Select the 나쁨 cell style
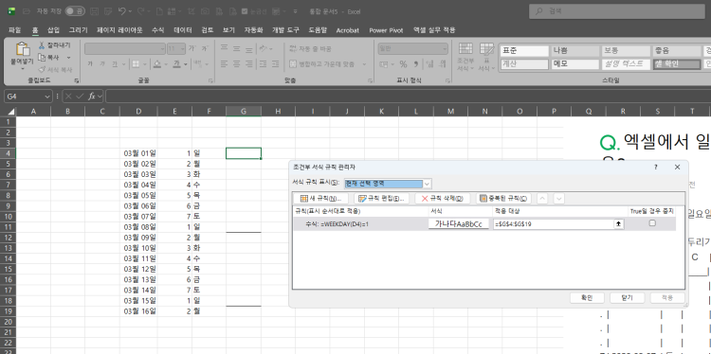 coord(574,51)
